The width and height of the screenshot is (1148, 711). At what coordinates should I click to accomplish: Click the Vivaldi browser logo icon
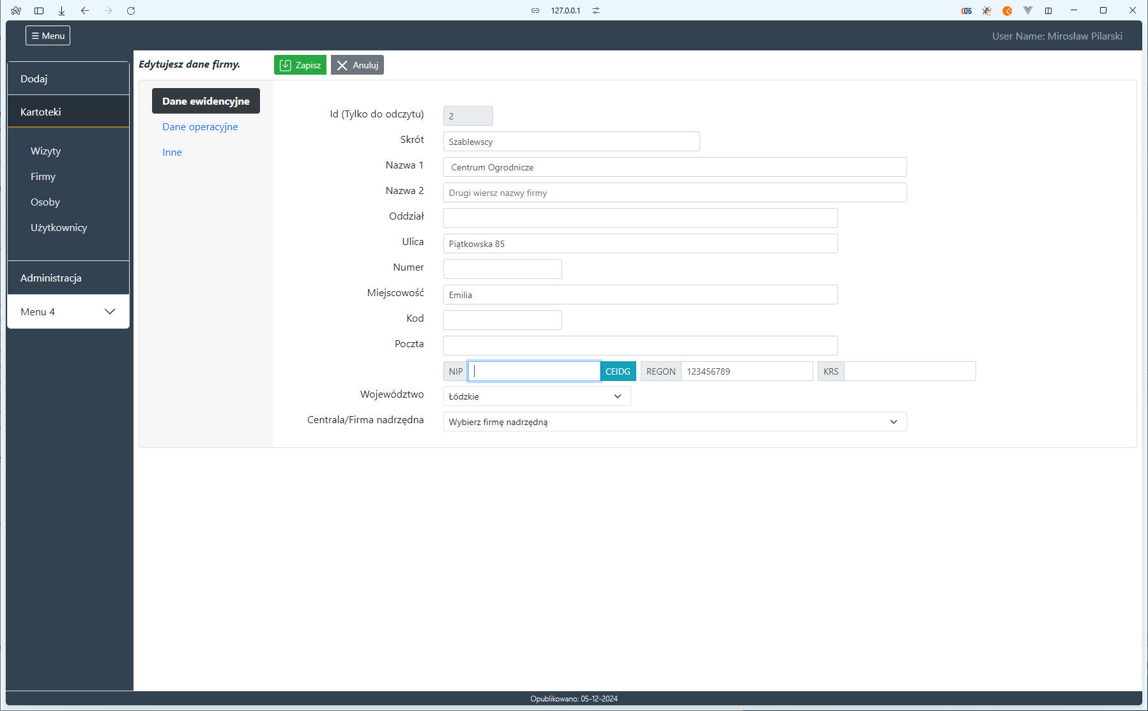click(16, 10)
